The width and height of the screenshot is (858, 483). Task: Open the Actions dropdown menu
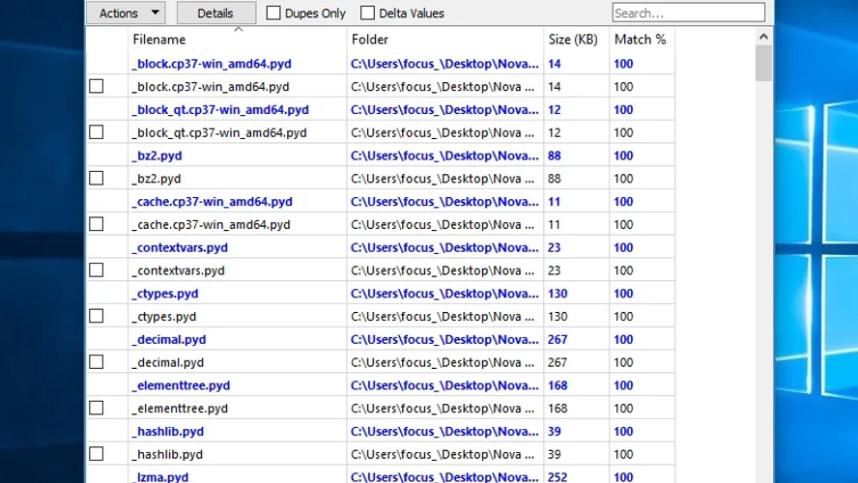tap(126, 14)
